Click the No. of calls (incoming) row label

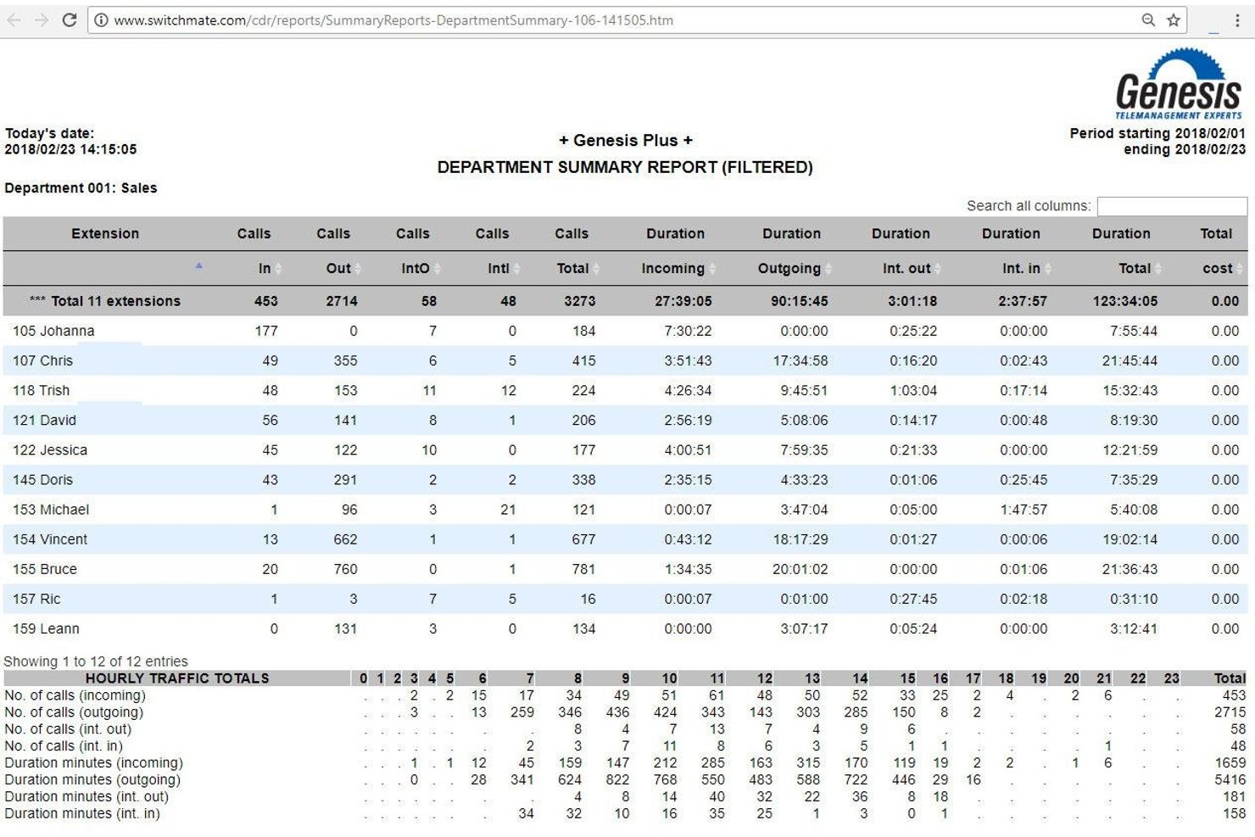coord(75,695)
